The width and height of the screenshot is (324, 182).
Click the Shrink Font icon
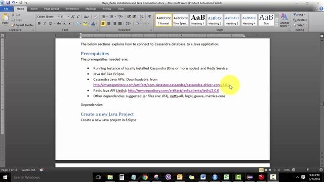78,17
